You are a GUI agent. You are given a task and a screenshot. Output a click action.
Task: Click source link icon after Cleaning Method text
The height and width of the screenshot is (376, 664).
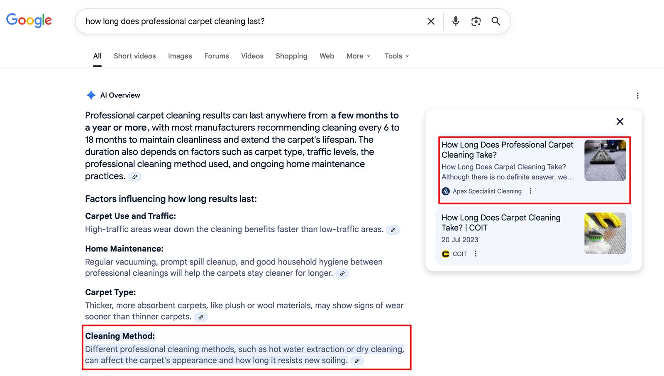(x=357, y=361)
